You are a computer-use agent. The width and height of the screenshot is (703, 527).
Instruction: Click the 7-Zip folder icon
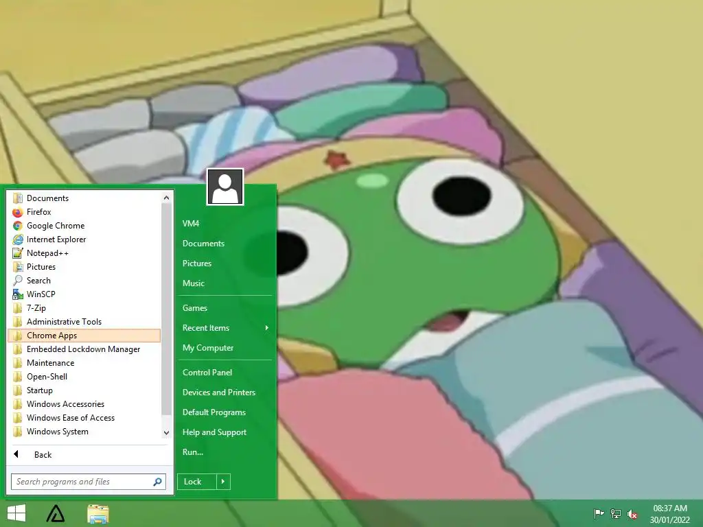coord(17,308)
